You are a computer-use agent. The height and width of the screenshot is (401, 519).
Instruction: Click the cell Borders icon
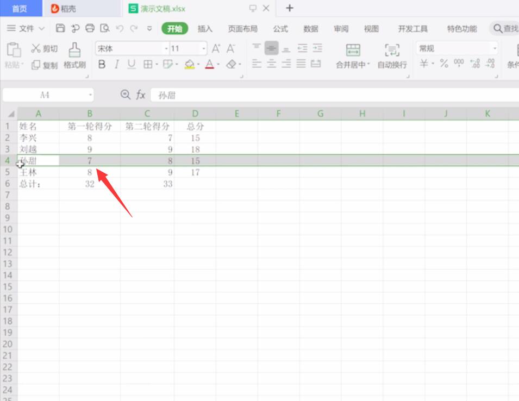click(148, 64)
